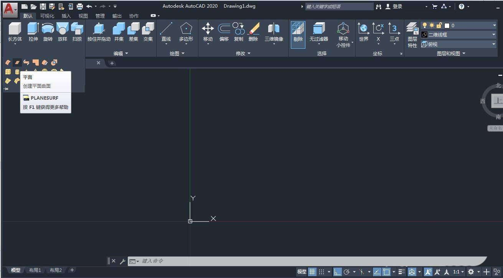
Task: Toggle grid display in status bar
Action: coord(312,271)
